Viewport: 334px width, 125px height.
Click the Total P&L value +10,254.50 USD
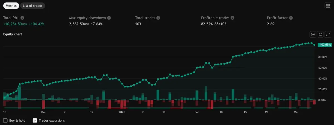(x=15, y=24)
